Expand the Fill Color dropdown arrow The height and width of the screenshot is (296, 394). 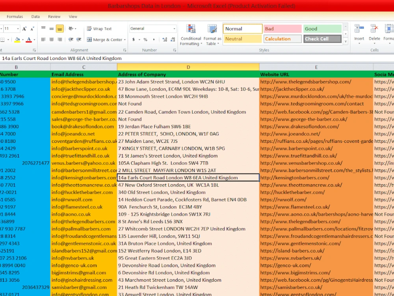point(22,40)
